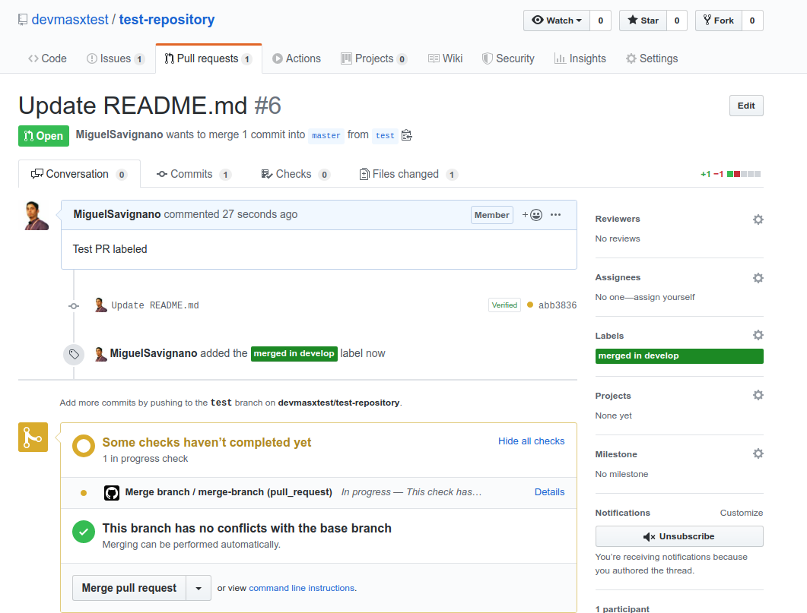Open the Watch dropdown
This screenshot has height=613, width=807.
[556, 21]
